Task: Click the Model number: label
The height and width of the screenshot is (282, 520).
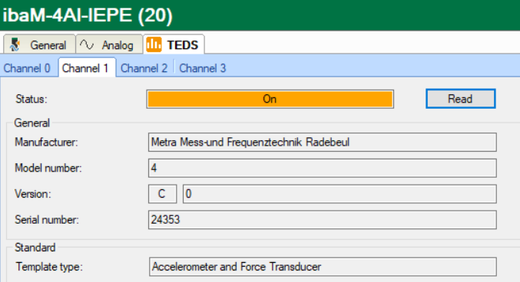Action: pyautogui.click(x=48, y=168)
